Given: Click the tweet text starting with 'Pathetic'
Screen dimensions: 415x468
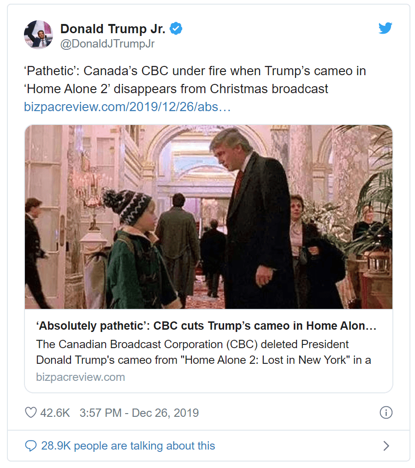Looking at the screenshot, I should pyautogui.click(x=195, y=71).
